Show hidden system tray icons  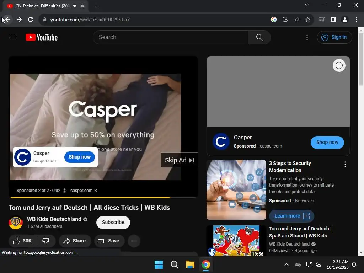pyautogui.click(x=287, y=264)
